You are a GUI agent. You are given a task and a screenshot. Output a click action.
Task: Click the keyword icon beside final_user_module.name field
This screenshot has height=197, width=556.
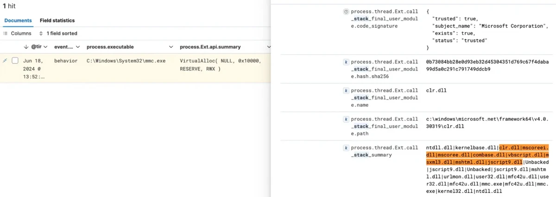coord(345,90)
